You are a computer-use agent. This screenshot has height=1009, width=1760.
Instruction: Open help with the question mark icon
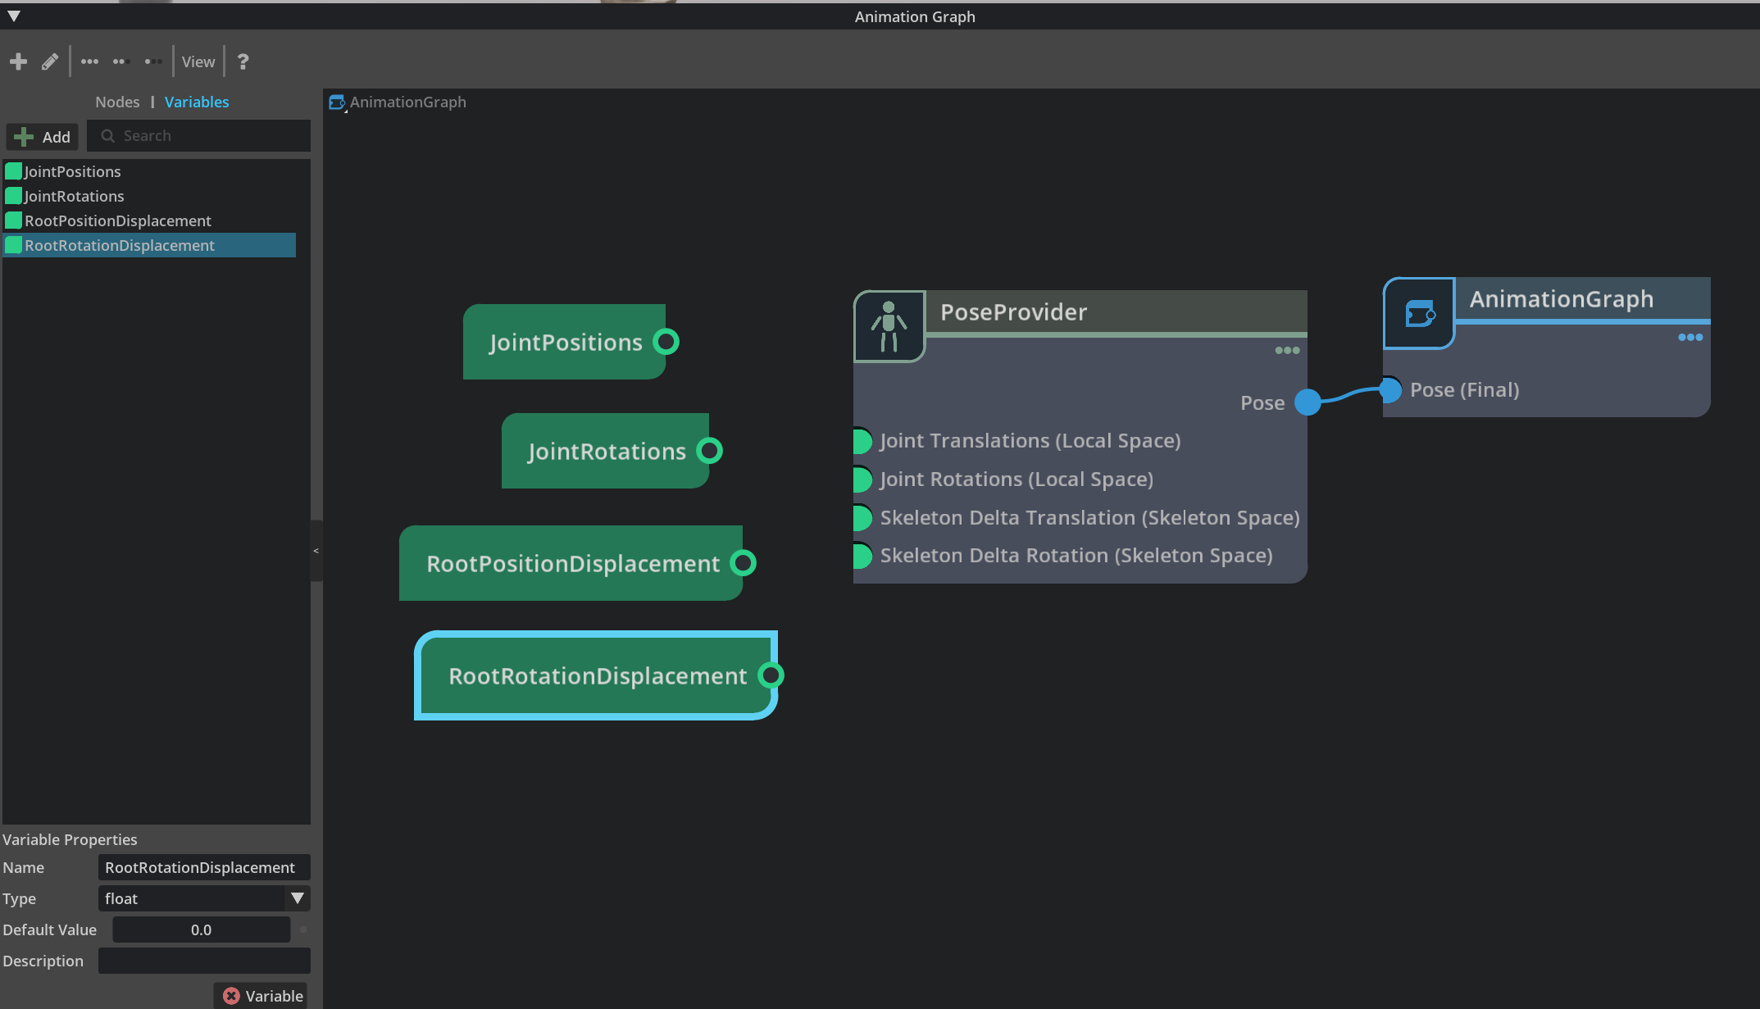click(243, 61)
